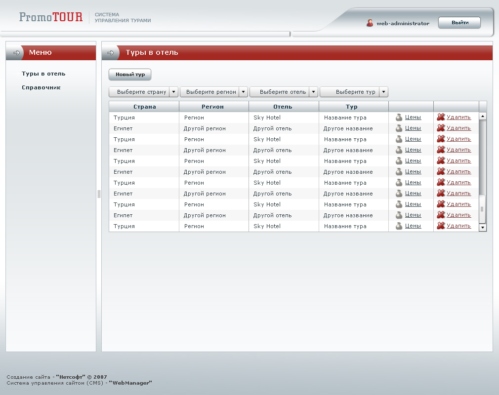Click the Удалить link in the last Турция row
Screen dimensions: 499x395
458,226
